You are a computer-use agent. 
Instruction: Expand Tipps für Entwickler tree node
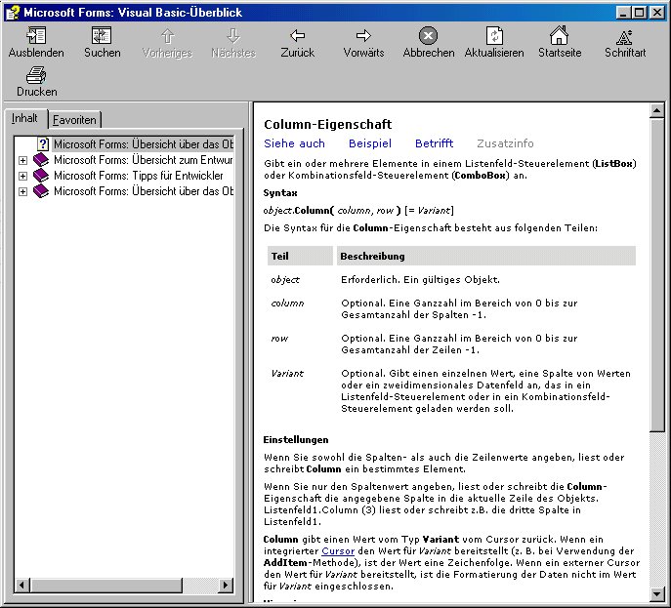(x=23, y=176)
